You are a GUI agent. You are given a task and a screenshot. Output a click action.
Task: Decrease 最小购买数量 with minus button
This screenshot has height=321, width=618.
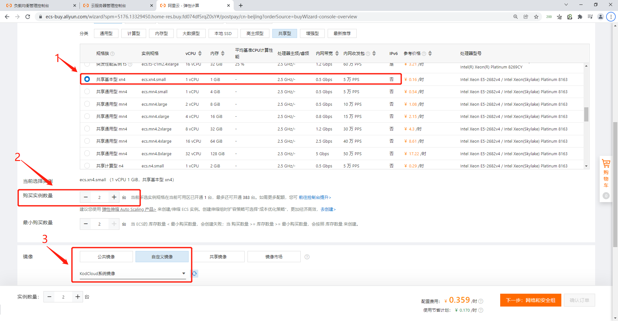pyautogui.click(x=86, y=224)
